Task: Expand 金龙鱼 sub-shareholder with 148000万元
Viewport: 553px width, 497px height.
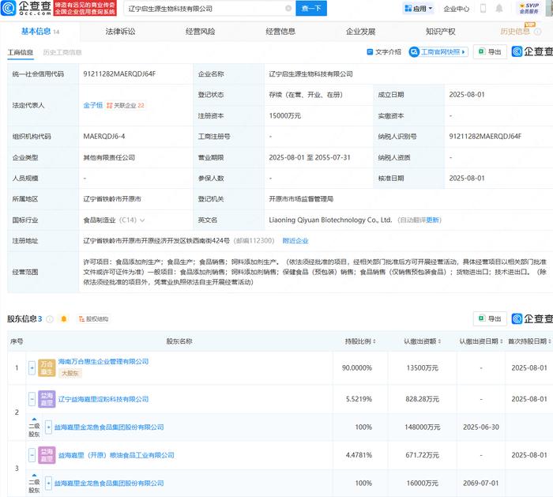Action: (48, 427)
